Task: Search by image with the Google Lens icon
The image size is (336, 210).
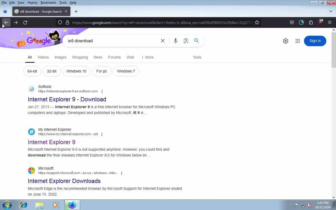Action: click(x=186, y=41)
